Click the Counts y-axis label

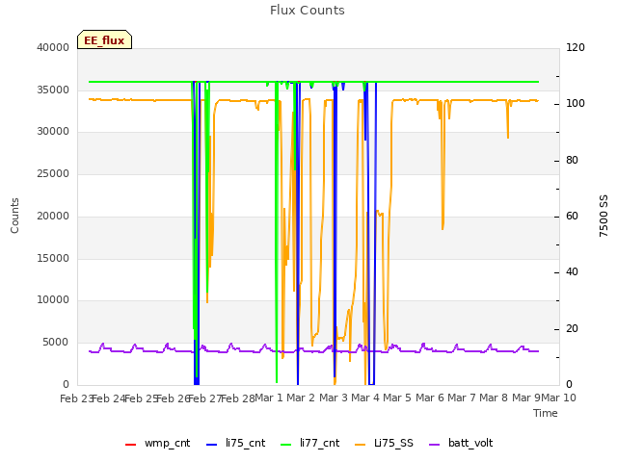(x=14, y=216)
